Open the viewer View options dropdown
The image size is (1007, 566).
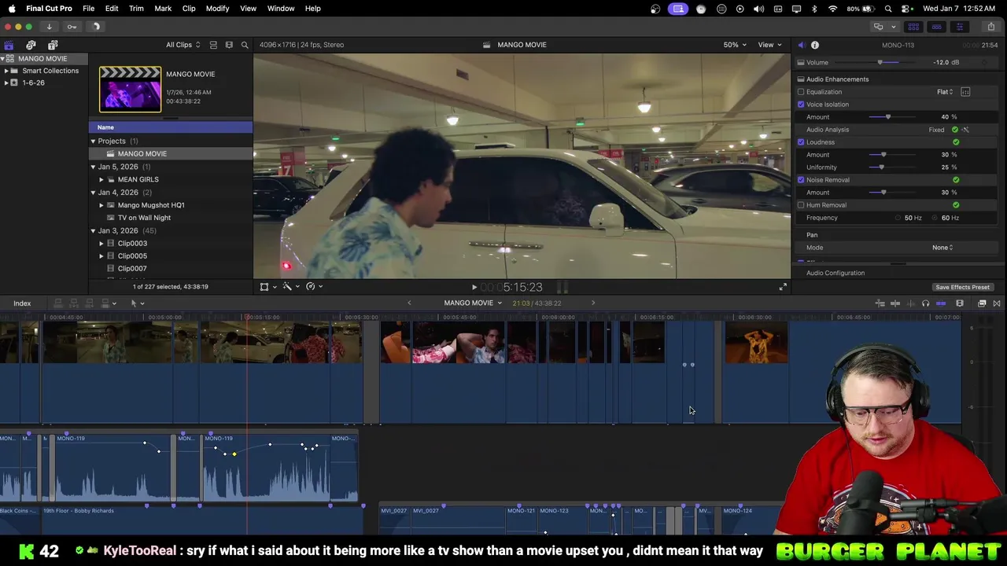pyautogui.click(x=770, y=45)
